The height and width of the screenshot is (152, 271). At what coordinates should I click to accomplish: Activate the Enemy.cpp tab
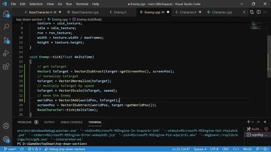154,12
